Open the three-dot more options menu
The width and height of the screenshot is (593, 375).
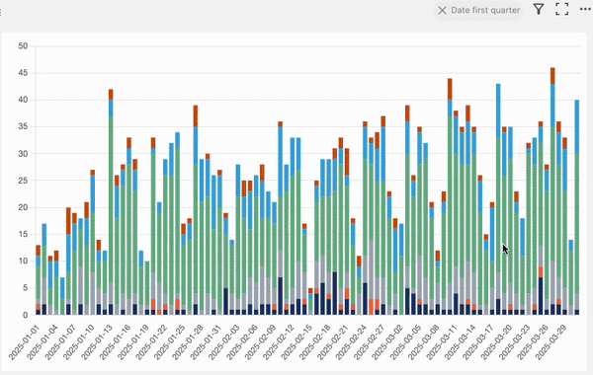click(585, 9)
